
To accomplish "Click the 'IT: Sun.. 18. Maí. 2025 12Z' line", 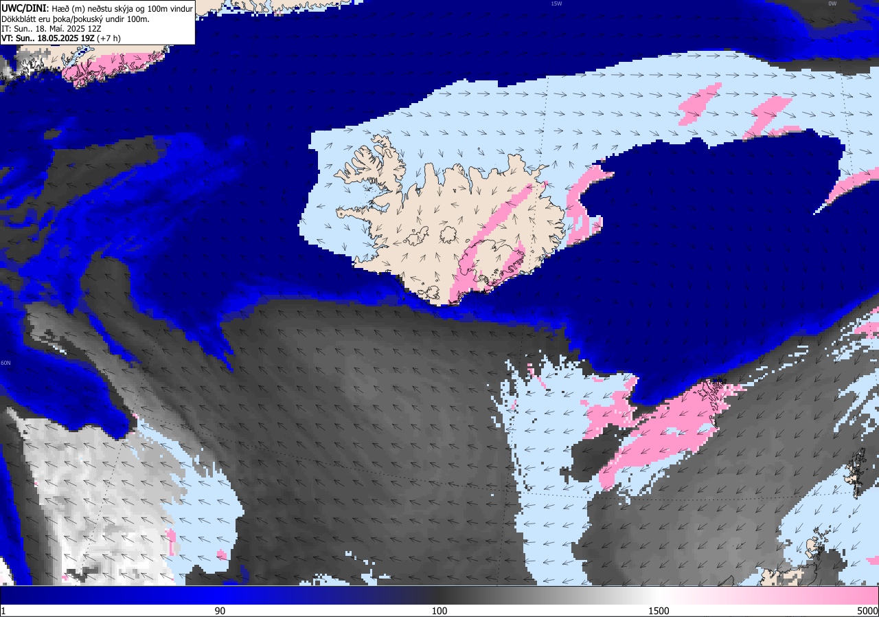I will (x=52, y=29).
